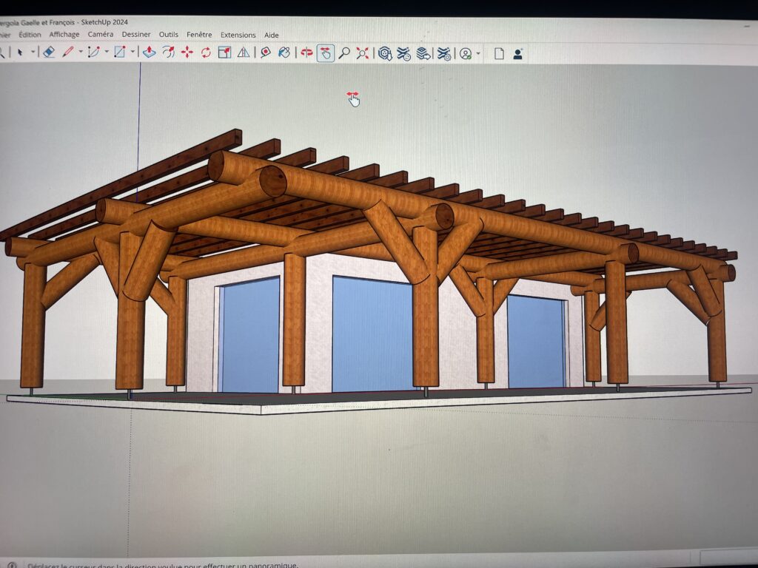This screenshot has width=758, height=568.
Task: Select the Eraser tool
Action: (x=48, y=53)
